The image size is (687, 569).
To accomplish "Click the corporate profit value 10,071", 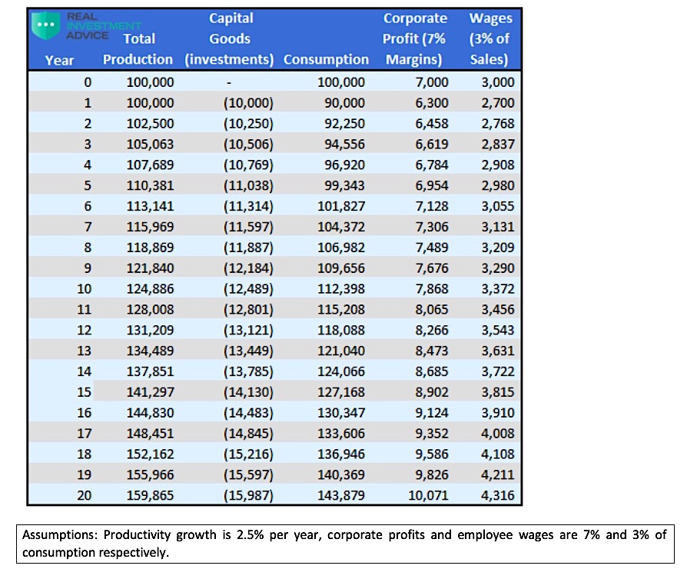I will [x=428, y=495].
